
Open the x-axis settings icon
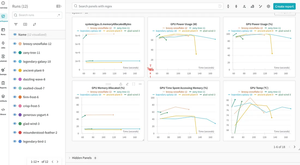coord(244,6)
